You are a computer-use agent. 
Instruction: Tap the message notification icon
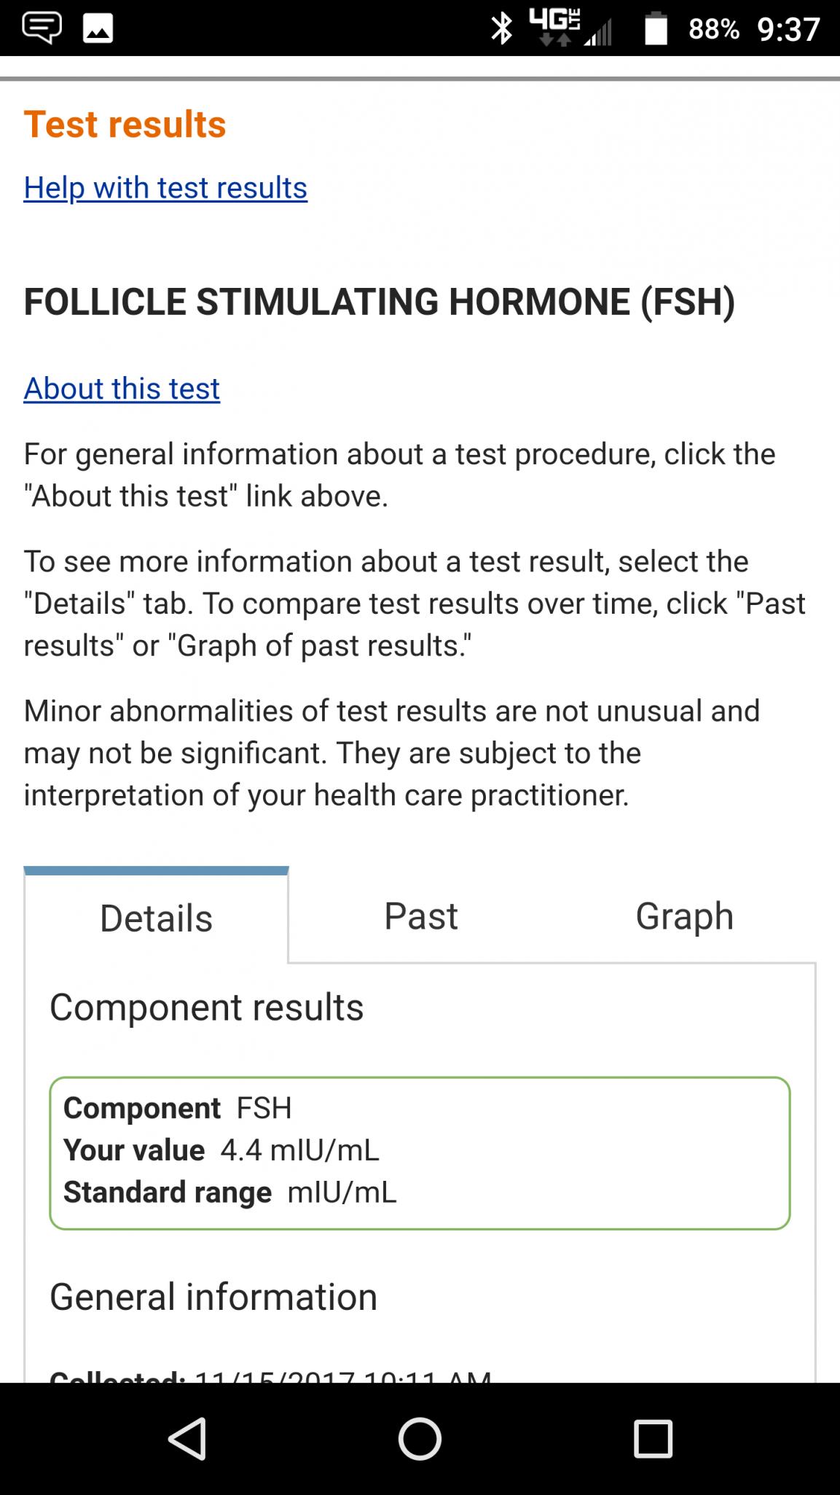coord(42,28)
